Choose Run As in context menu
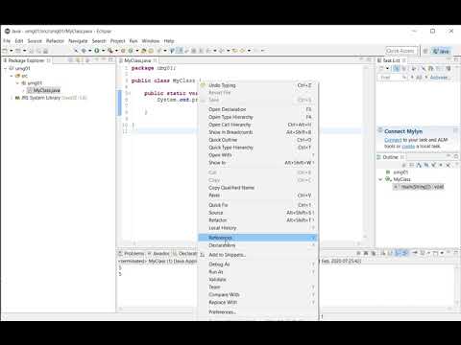 point(258,272)
